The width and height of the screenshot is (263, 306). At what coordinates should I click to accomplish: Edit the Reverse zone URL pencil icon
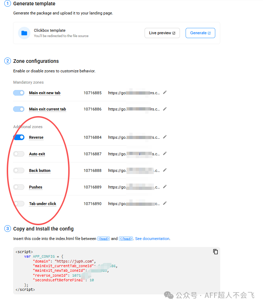pyautogui.click(x=165, y=137)
